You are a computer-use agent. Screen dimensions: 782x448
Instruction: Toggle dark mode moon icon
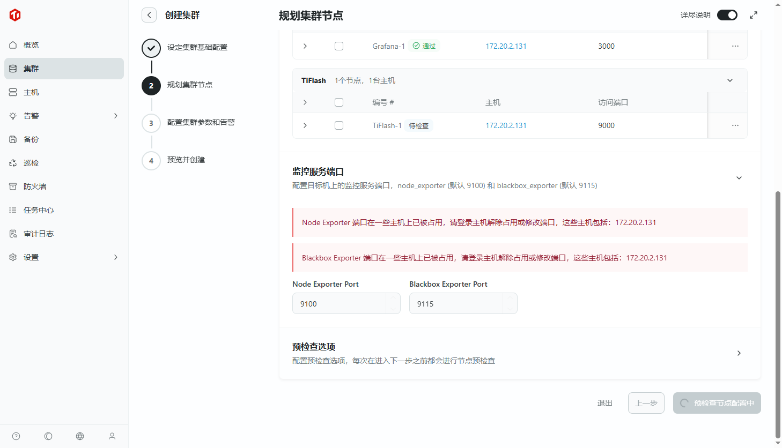(x=48, y=436)
